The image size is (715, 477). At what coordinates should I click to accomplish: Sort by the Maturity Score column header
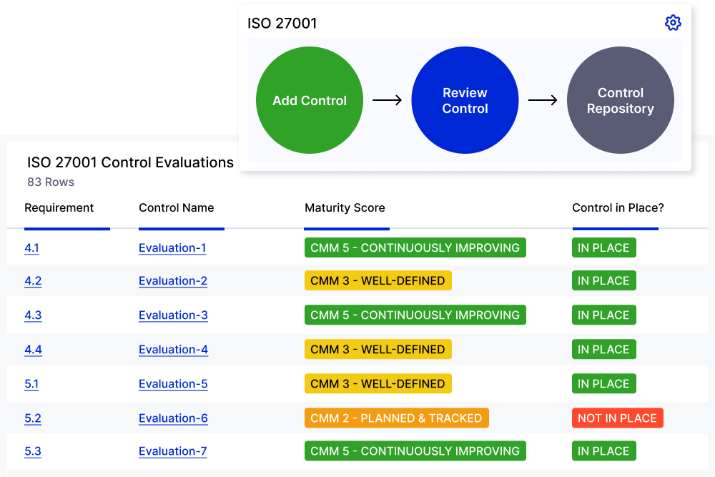345,207
